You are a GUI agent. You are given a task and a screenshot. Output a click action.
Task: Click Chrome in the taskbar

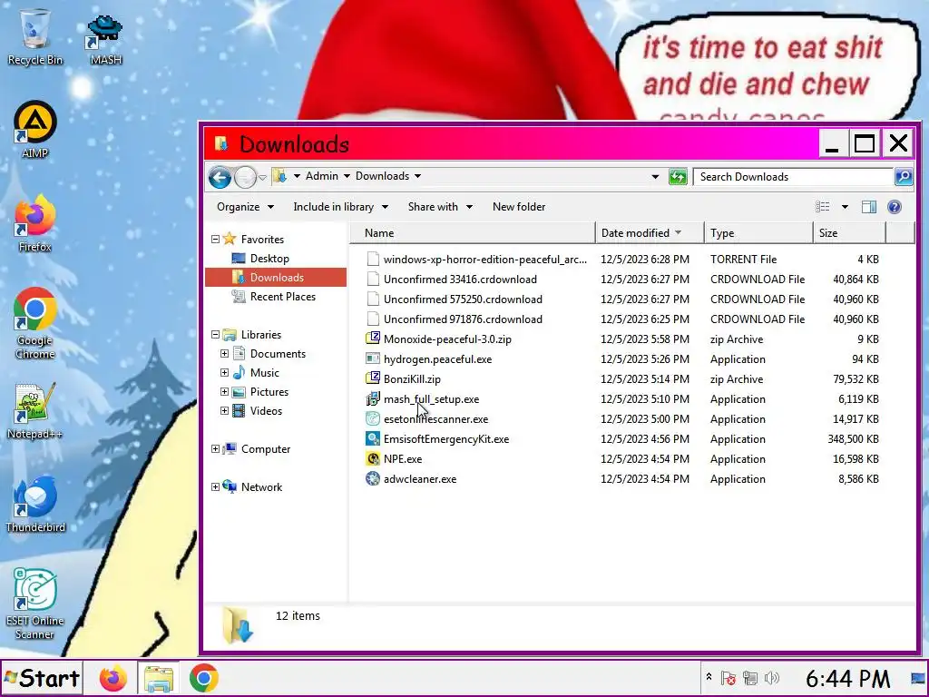pos(204,678)
